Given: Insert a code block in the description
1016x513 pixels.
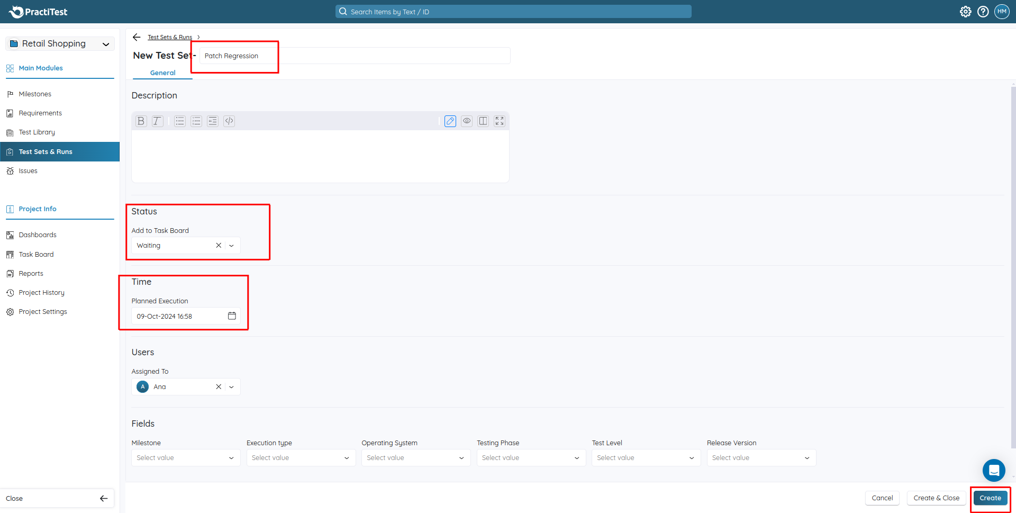Looking at the screenshot, I should [x=229, y=121].
